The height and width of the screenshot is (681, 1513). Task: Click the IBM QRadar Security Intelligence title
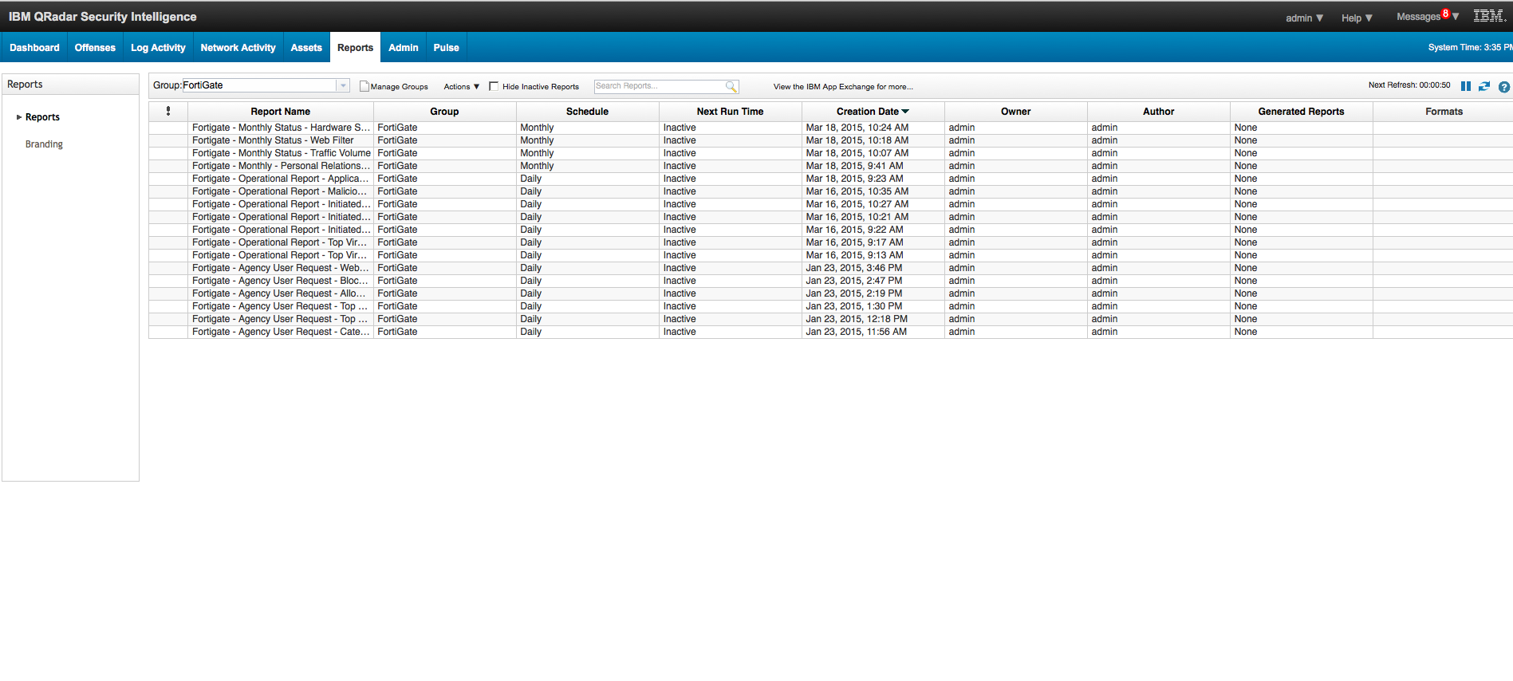click(102, 17)
